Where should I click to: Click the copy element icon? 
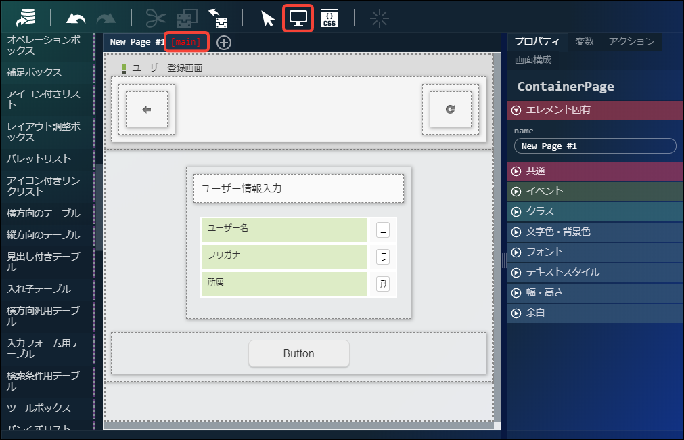point(187,18)
